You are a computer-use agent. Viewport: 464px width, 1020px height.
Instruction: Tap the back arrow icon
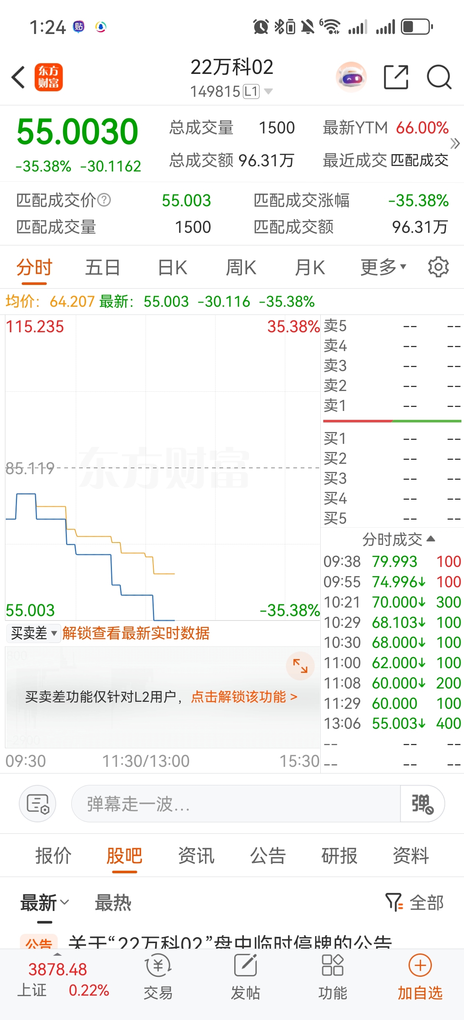pos(18,77)
